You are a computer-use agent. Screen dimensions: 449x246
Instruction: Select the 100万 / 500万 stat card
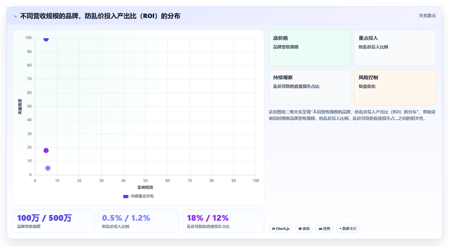[53, 221]
